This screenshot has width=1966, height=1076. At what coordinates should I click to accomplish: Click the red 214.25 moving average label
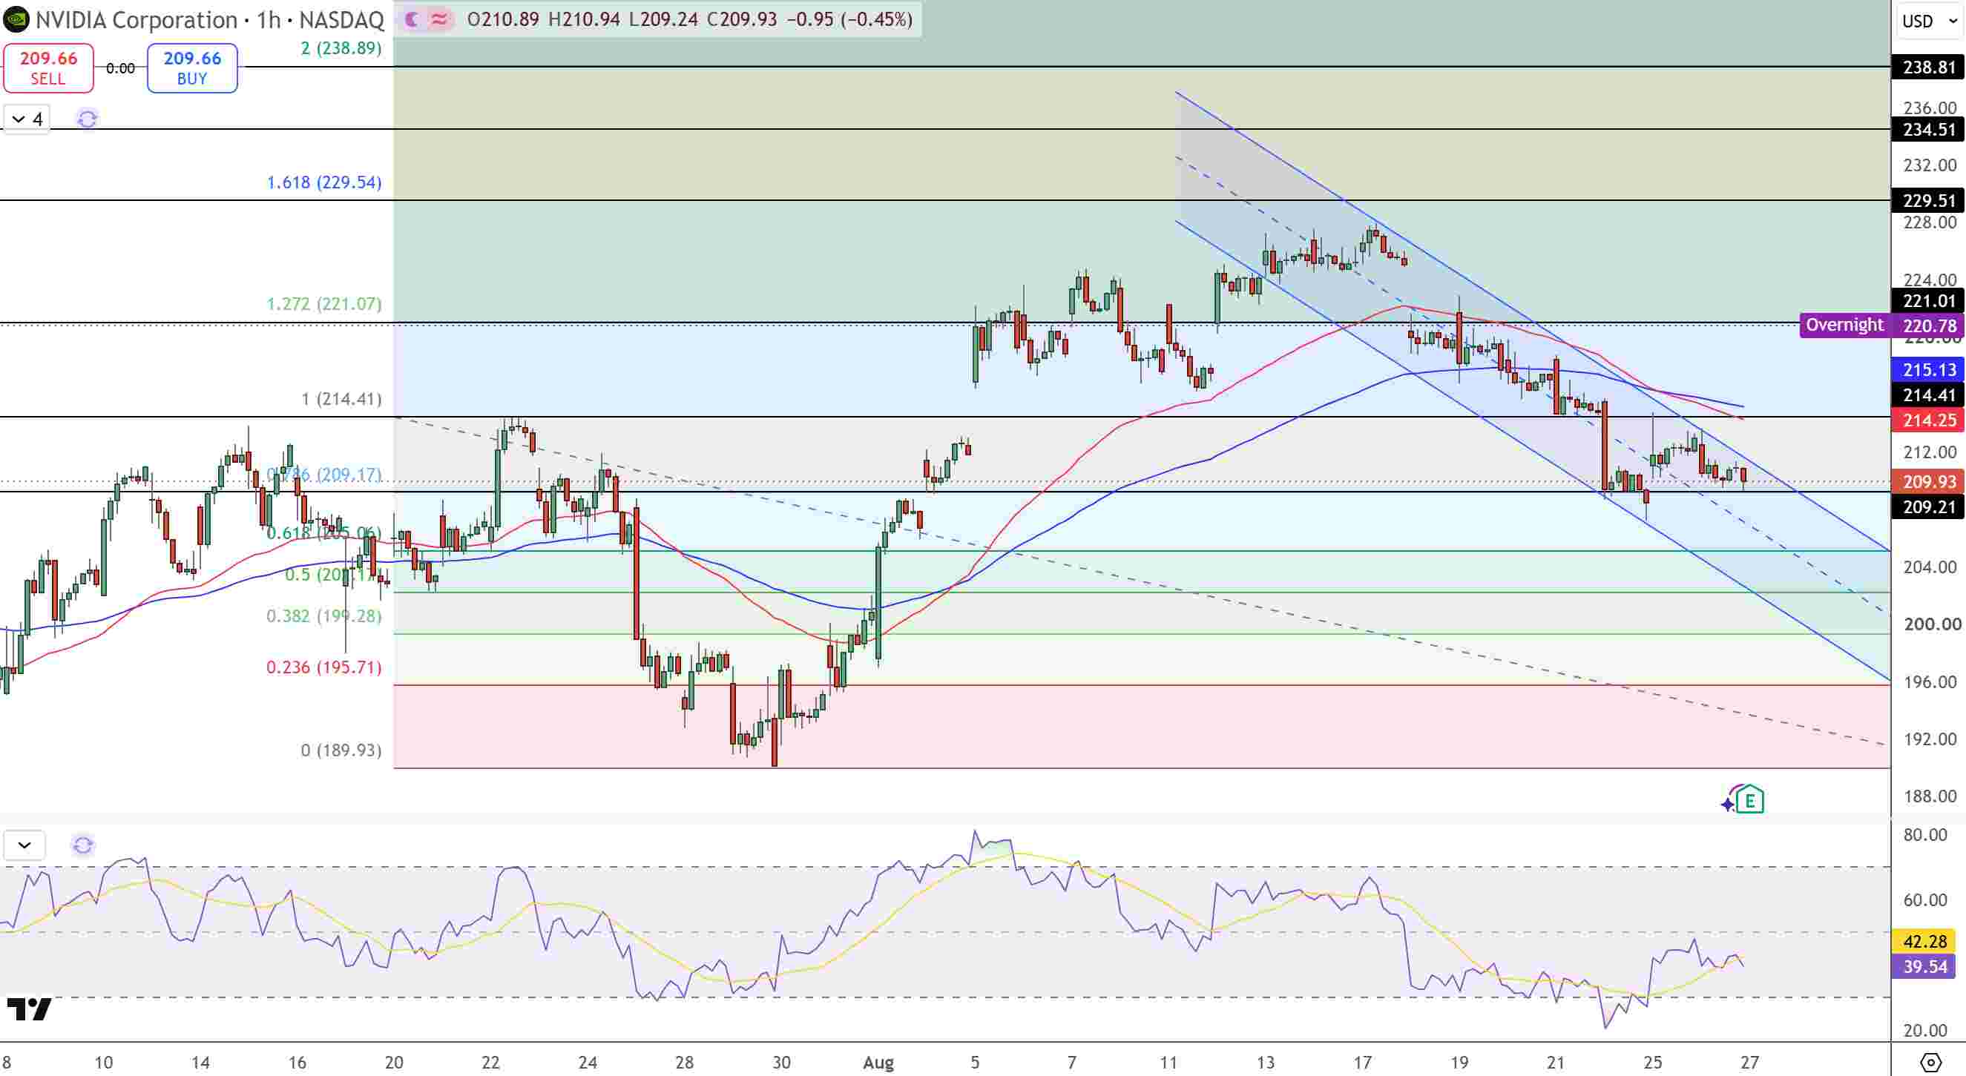point(1928,420)
